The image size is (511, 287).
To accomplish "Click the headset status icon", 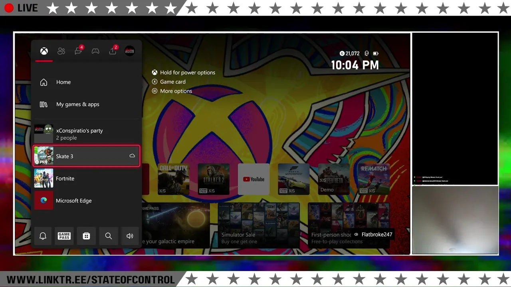I will point(366,53).
